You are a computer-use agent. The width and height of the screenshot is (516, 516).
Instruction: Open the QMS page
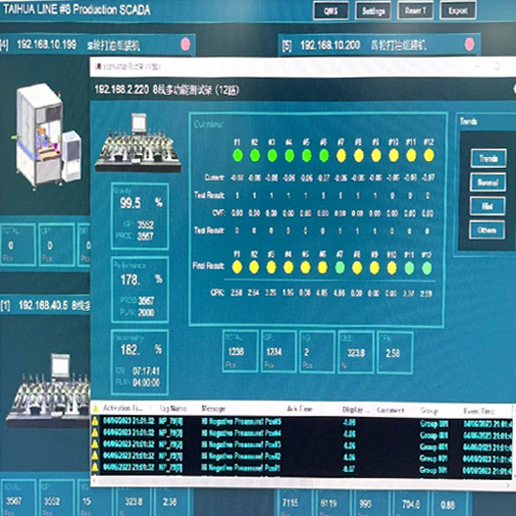tap(331, 11)
